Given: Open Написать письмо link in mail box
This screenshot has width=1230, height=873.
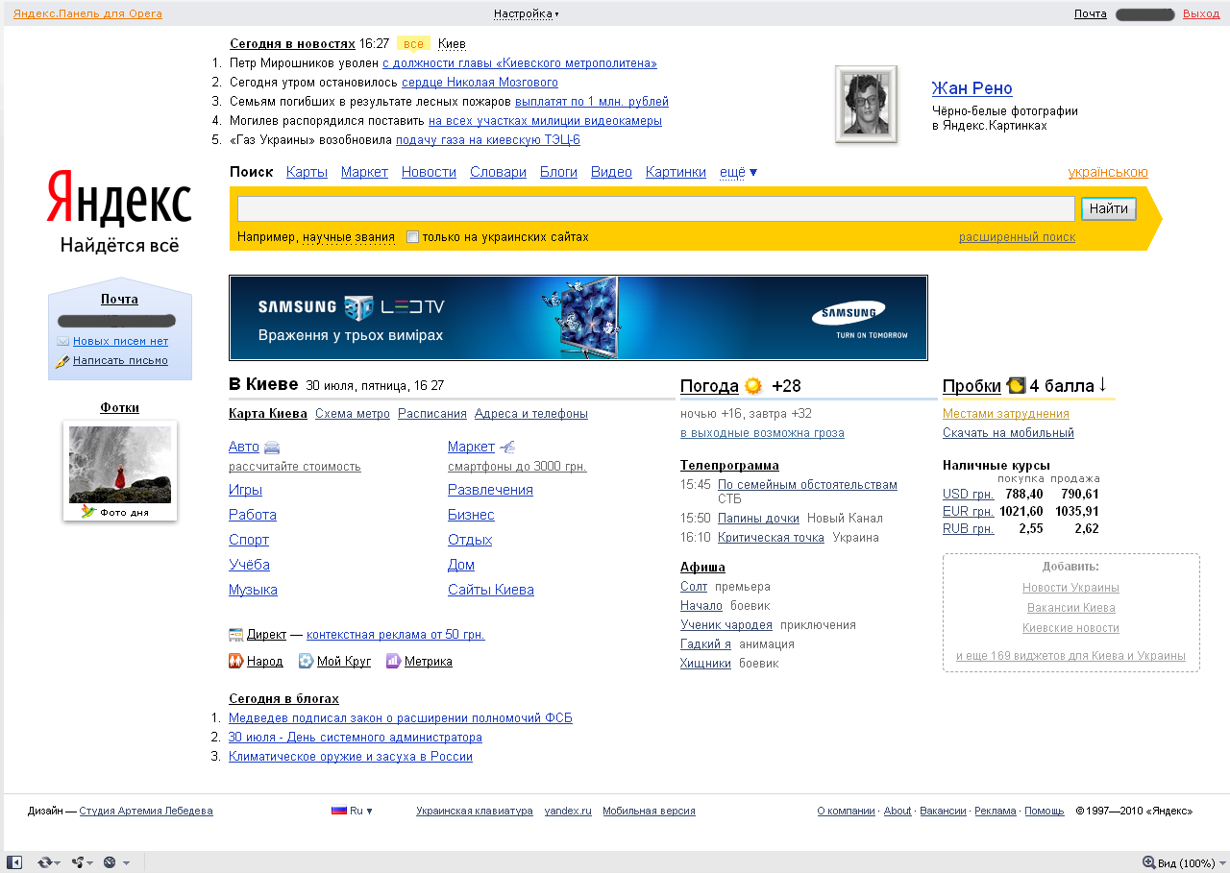Looking at the screenshot, I should click(x=120, y=361).
